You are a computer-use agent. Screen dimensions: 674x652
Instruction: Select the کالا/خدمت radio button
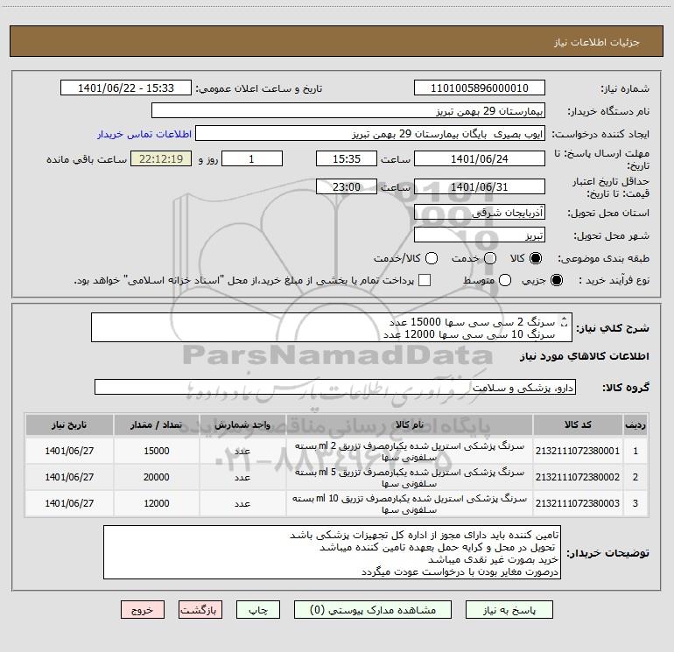click(432, 258)
